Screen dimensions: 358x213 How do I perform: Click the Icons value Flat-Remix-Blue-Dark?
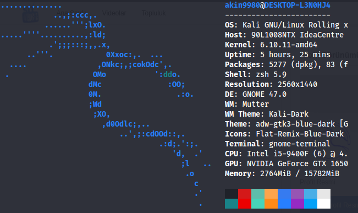coord(300,134)
